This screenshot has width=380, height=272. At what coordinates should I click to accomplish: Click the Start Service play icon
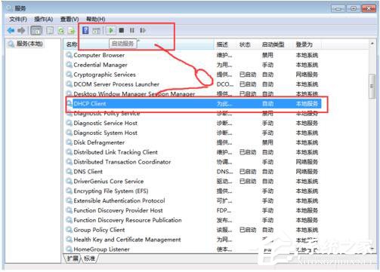(111, 30)
